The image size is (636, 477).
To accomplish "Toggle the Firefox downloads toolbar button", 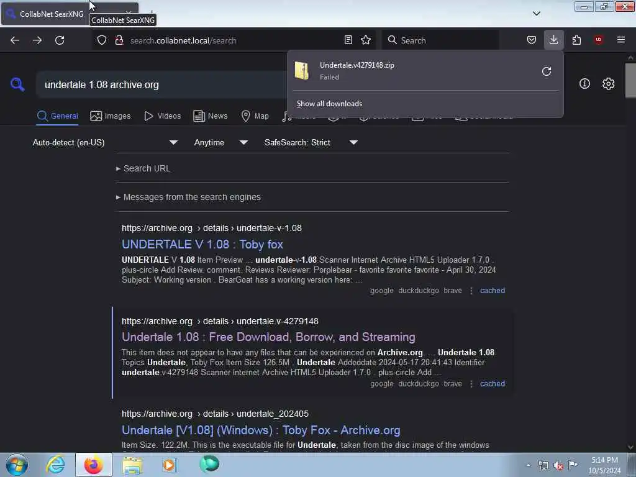I will (553, 40).
